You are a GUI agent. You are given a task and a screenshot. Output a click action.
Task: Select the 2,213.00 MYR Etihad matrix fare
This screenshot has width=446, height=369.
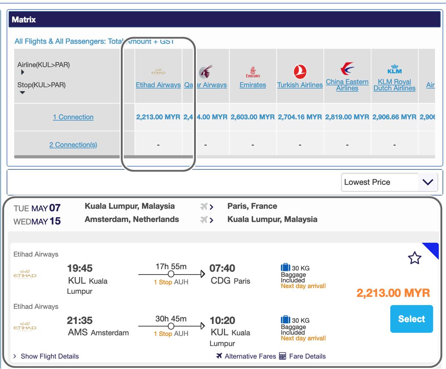tap(158, 117)
